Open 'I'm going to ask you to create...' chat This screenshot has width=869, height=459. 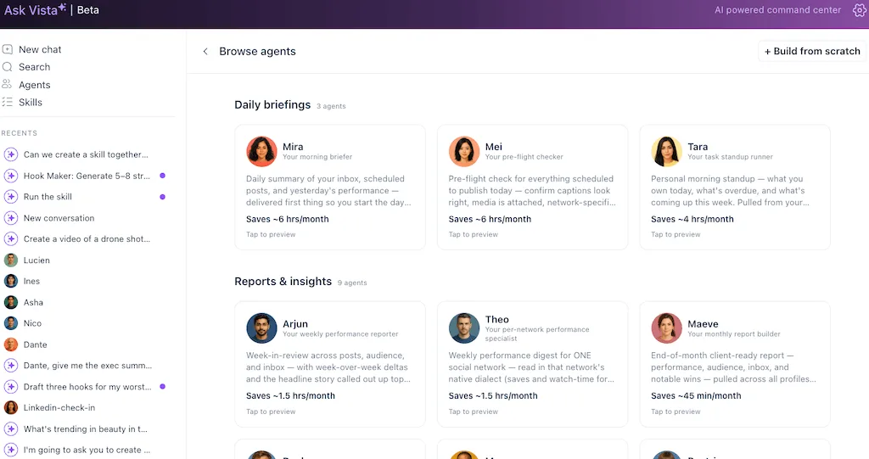click(x=87, y=450)
